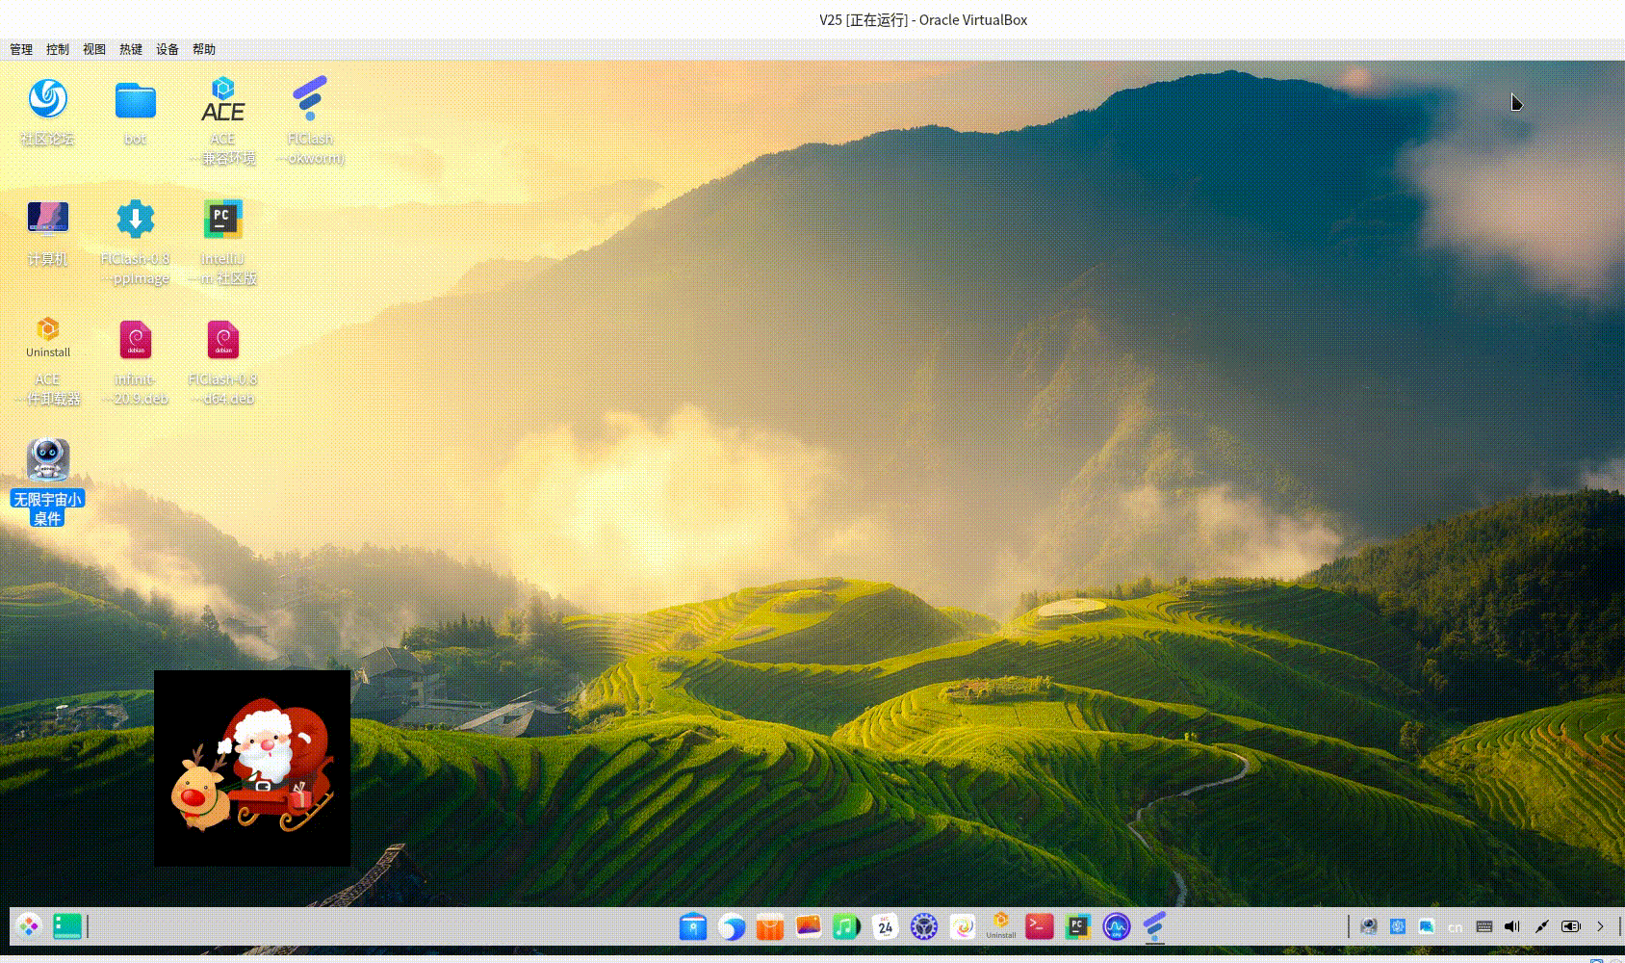Open the image gallery dock icon
The width and height of the screenshot is (1625, 963).
click(x=809, y=926)
